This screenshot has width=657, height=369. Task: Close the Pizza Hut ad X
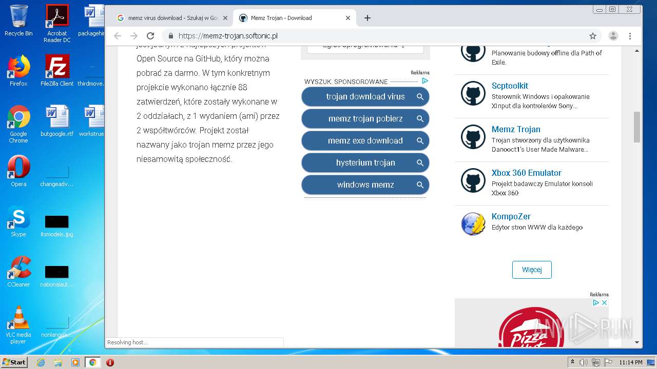click(605, 303)
